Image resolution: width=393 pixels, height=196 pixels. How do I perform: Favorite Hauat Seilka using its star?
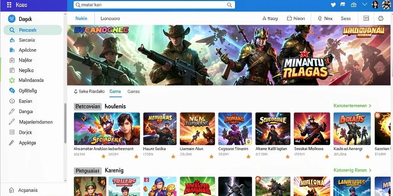coord(173,157)
